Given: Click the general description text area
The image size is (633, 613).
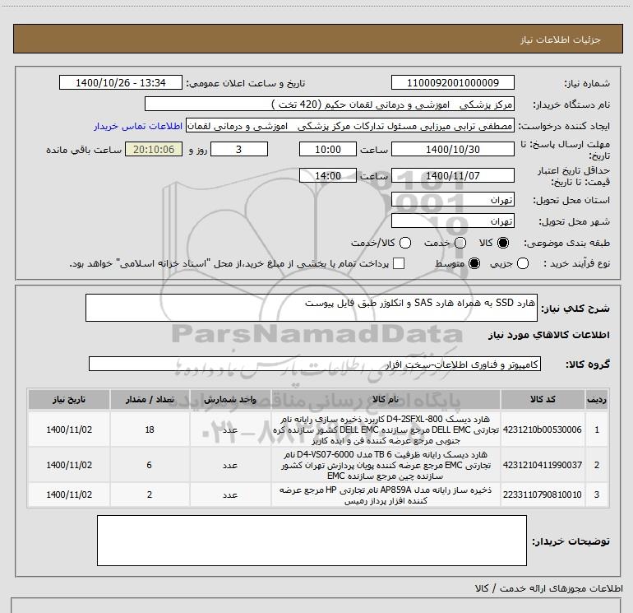Looking at the screenshot, I should [x=312, y=308].
